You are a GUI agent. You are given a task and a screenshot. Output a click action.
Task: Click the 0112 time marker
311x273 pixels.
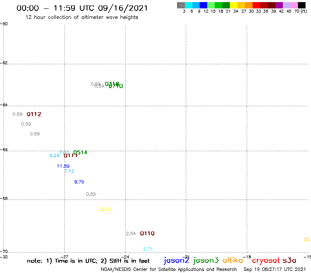pyautogui.click(x=34, y=114)
